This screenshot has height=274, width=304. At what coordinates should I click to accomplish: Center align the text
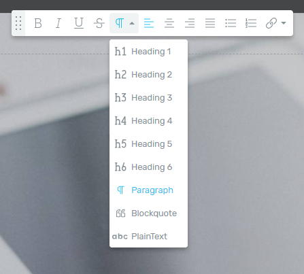tap(169, 23)
